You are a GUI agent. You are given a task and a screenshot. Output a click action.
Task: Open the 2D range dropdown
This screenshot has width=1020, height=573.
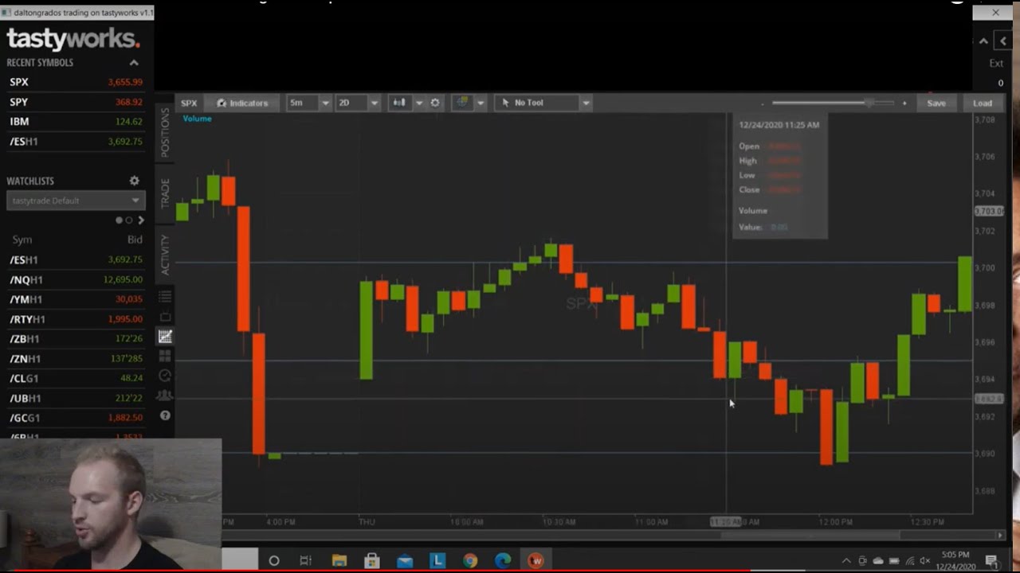357,103
